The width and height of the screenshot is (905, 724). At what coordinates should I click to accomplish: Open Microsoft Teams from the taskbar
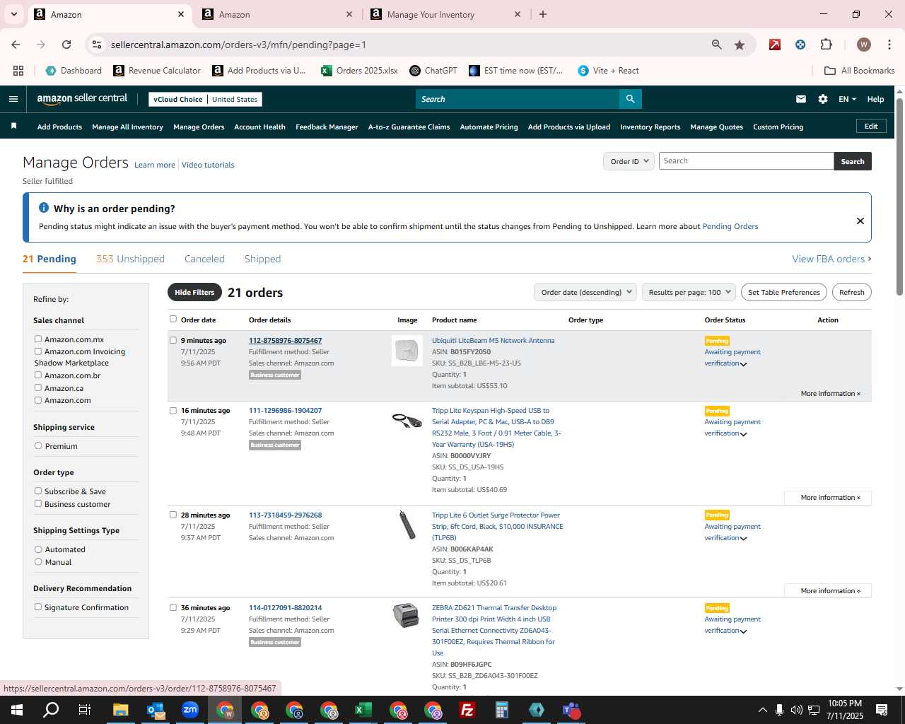coord(571,710)
